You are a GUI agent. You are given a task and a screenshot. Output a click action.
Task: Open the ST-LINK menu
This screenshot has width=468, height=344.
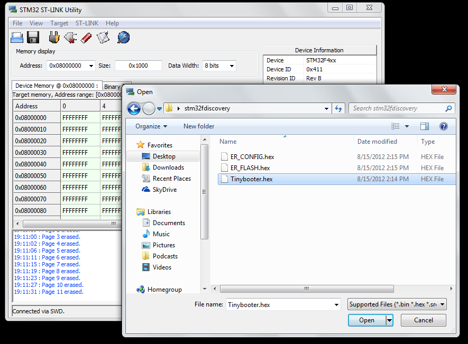pyautogui.click(x=87, y=23)
